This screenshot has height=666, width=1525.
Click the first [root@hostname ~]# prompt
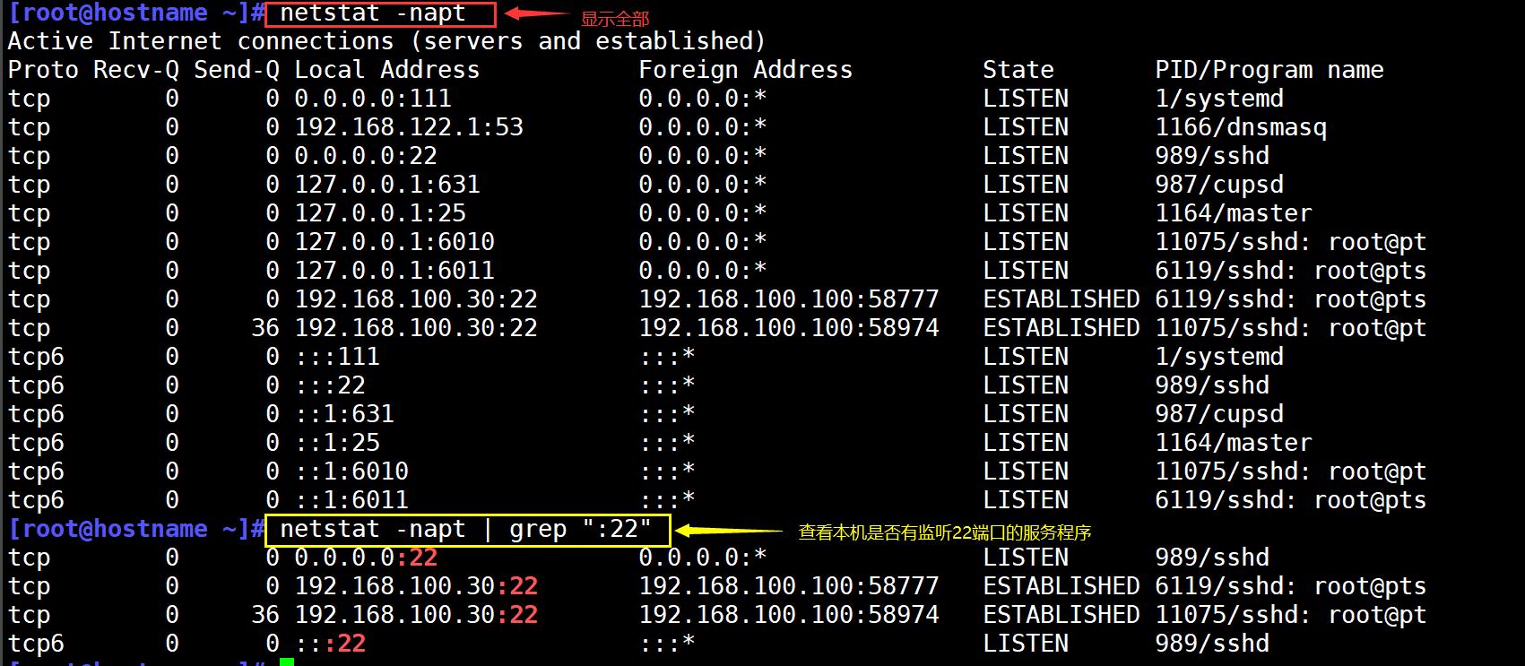(x=136, y=13)
